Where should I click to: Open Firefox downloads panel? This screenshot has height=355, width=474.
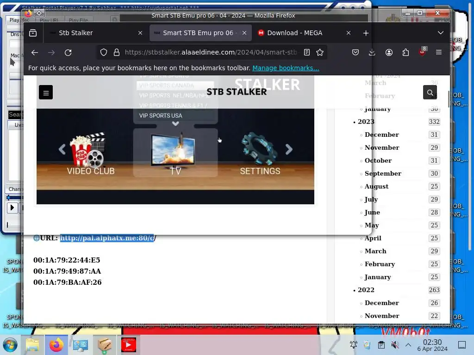point(372,53)
